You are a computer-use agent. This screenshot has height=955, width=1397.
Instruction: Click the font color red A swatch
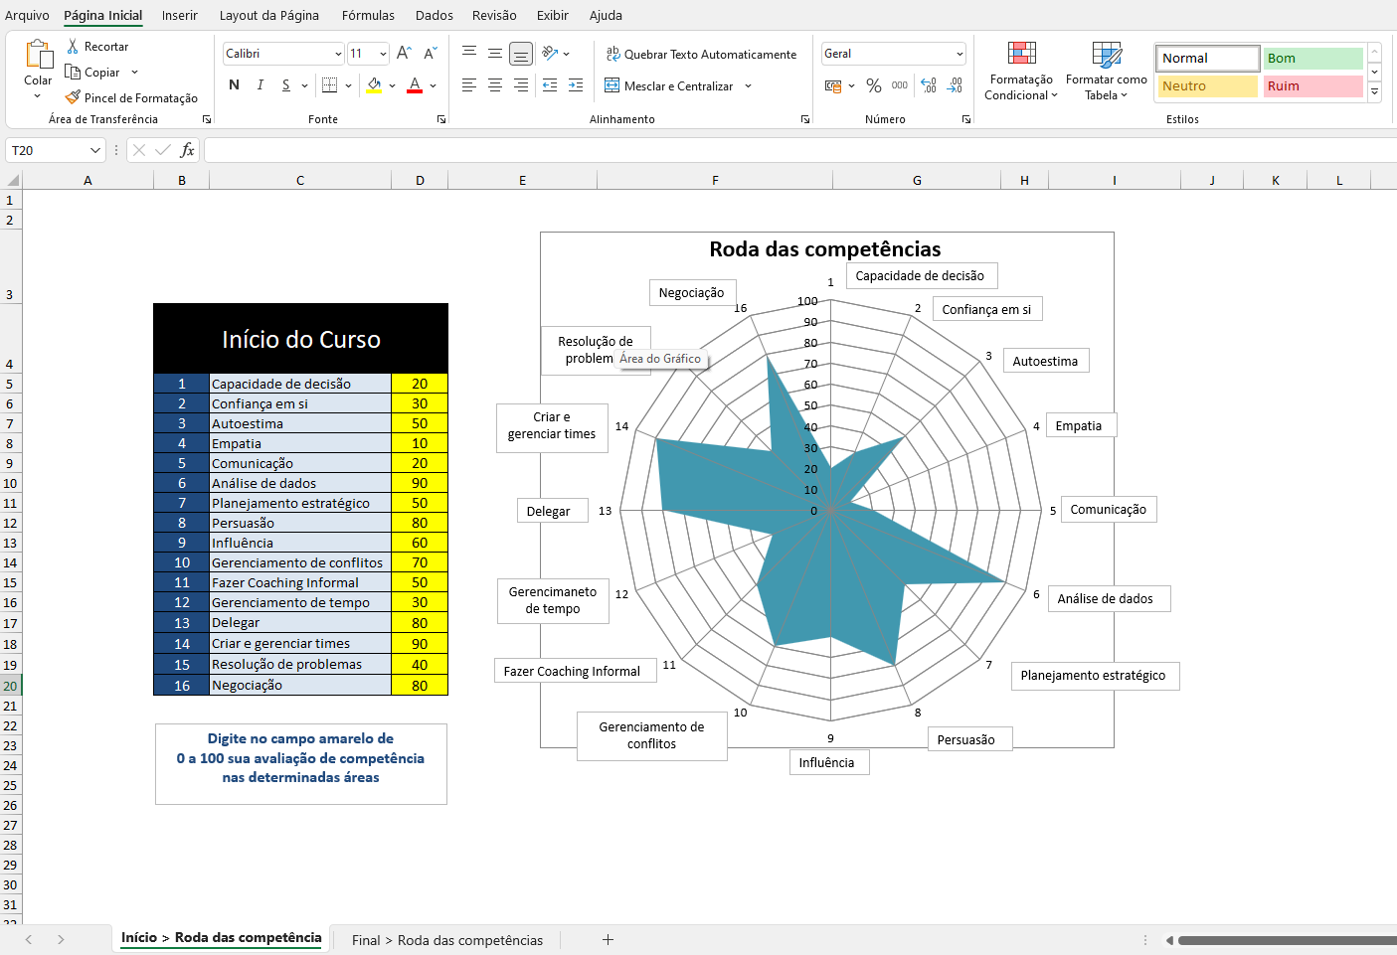click(415, 85)
